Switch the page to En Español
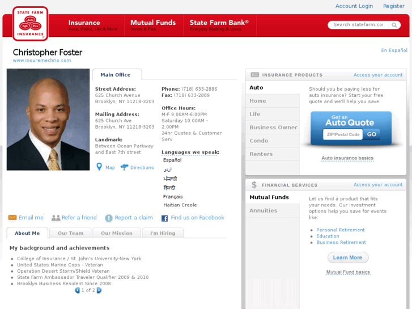This screenshot has height=309, width=412. click(x=394, y=50)
